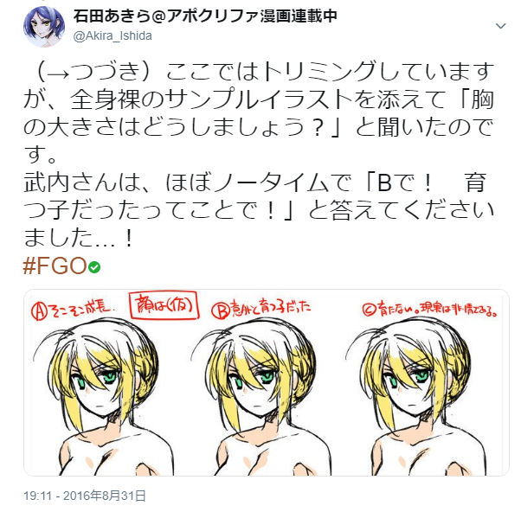Open the 19:11 - 2016年8月31日 timestamp permalink
This screenshot has height=512, width=521.
[x=85, y=496]
